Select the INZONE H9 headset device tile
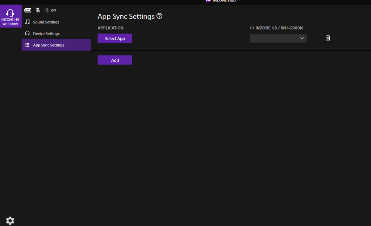Screen dimensions: 371x226 [x=11, y=16]
